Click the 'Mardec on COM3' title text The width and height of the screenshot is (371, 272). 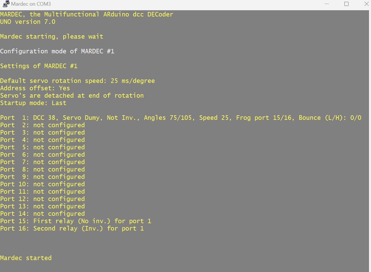pyautogui.click(x=31, y=4)
